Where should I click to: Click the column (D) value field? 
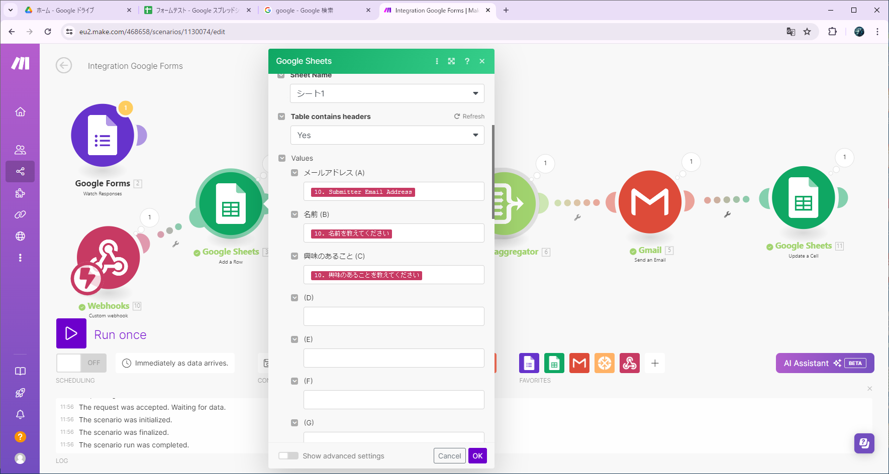coord(393,316)
